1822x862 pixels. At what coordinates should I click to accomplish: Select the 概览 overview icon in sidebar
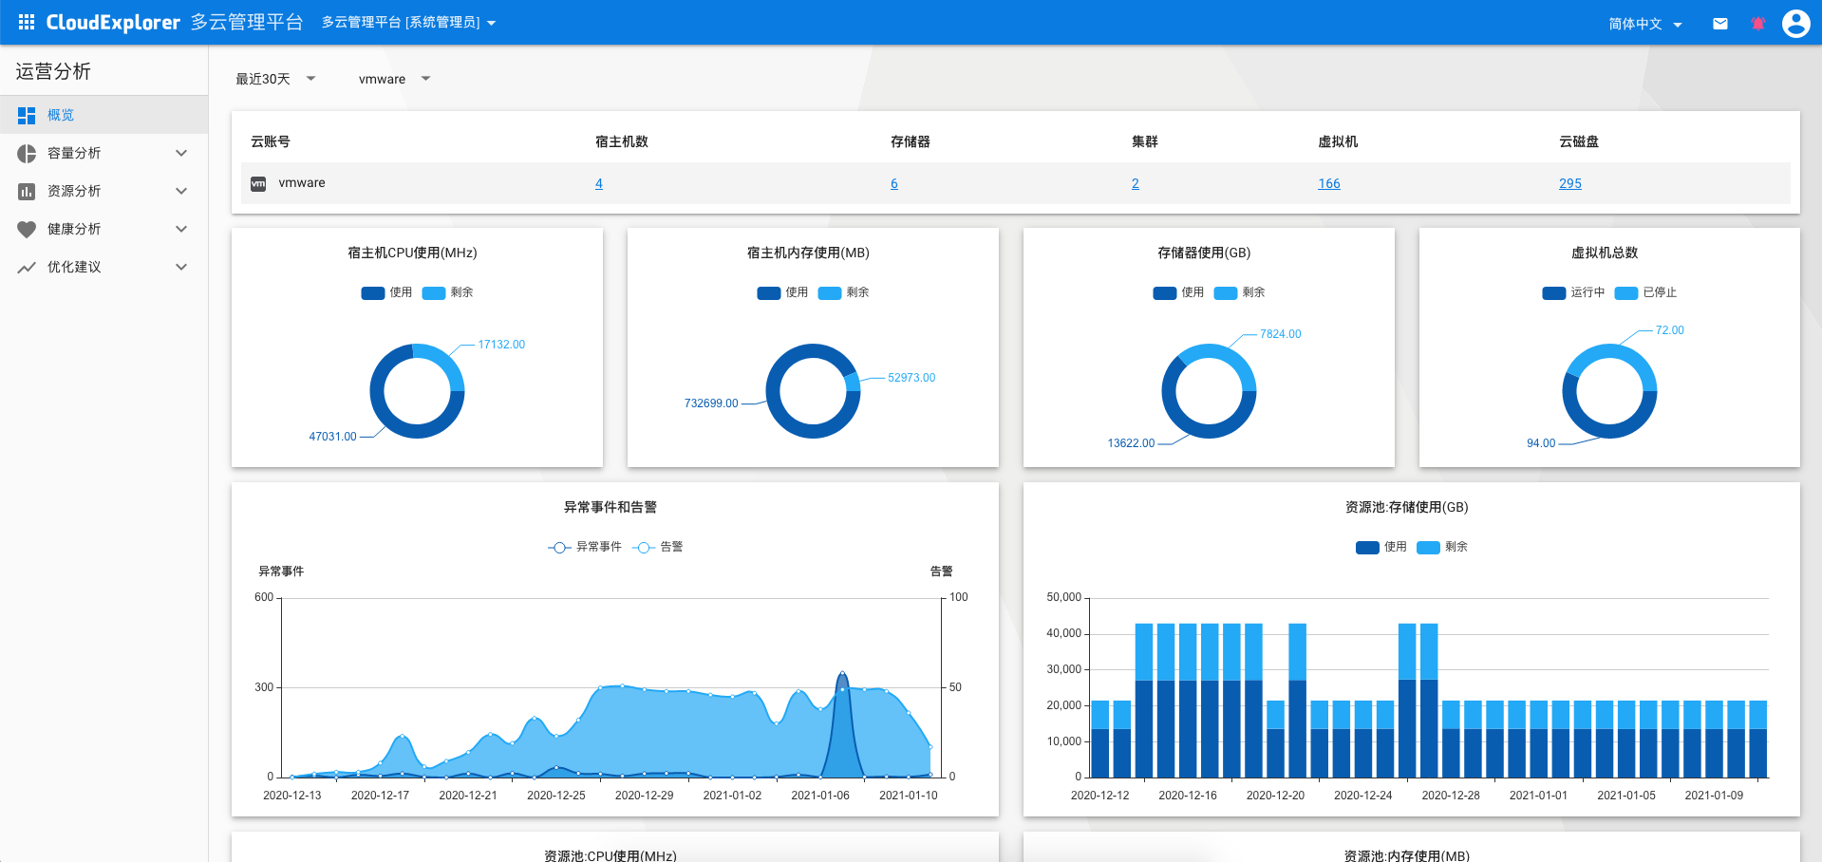pyautogui.click(x=26, y=115)
